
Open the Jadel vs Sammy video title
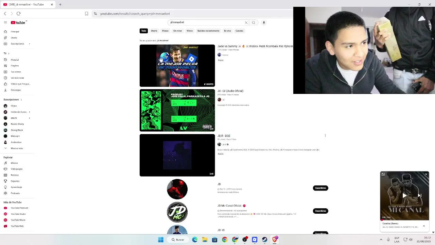255,46
